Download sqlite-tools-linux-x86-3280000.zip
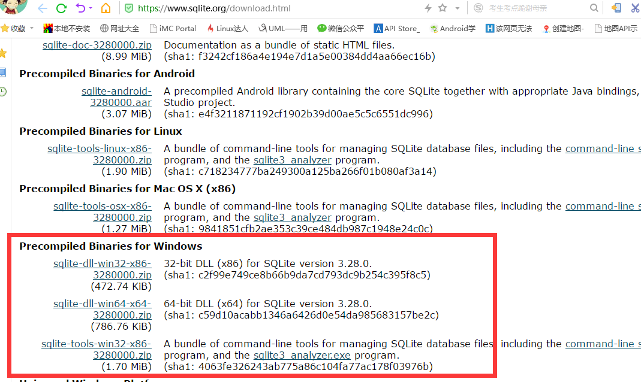The height and width of the screenshot is (382, 641). [100, 154]
